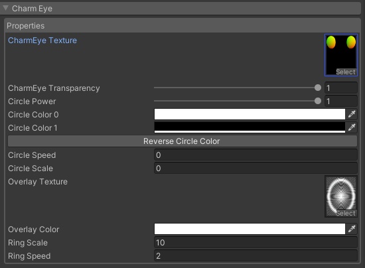
Task: Click the Reverse Circle Color button
Action: (x=183, y=141)
